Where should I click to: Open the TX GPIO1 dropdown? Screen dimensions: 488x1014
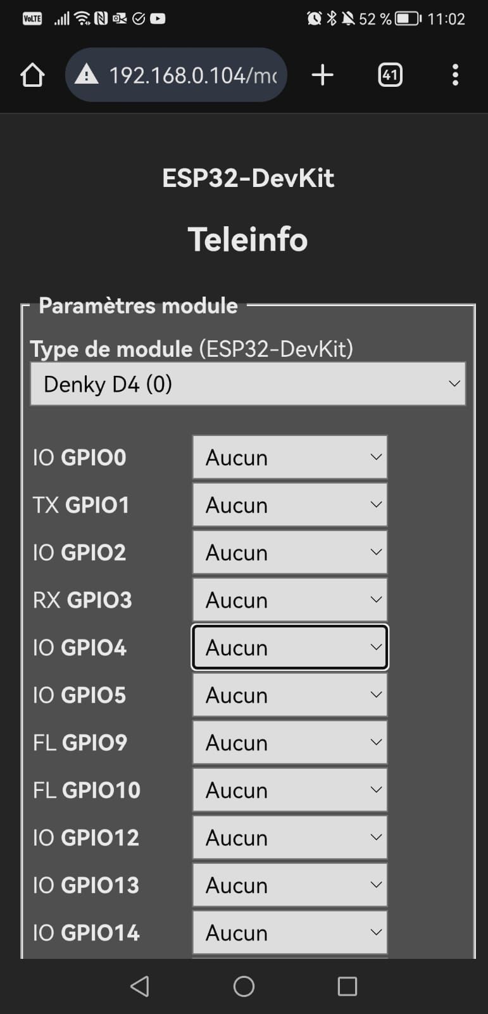point(290,505)
